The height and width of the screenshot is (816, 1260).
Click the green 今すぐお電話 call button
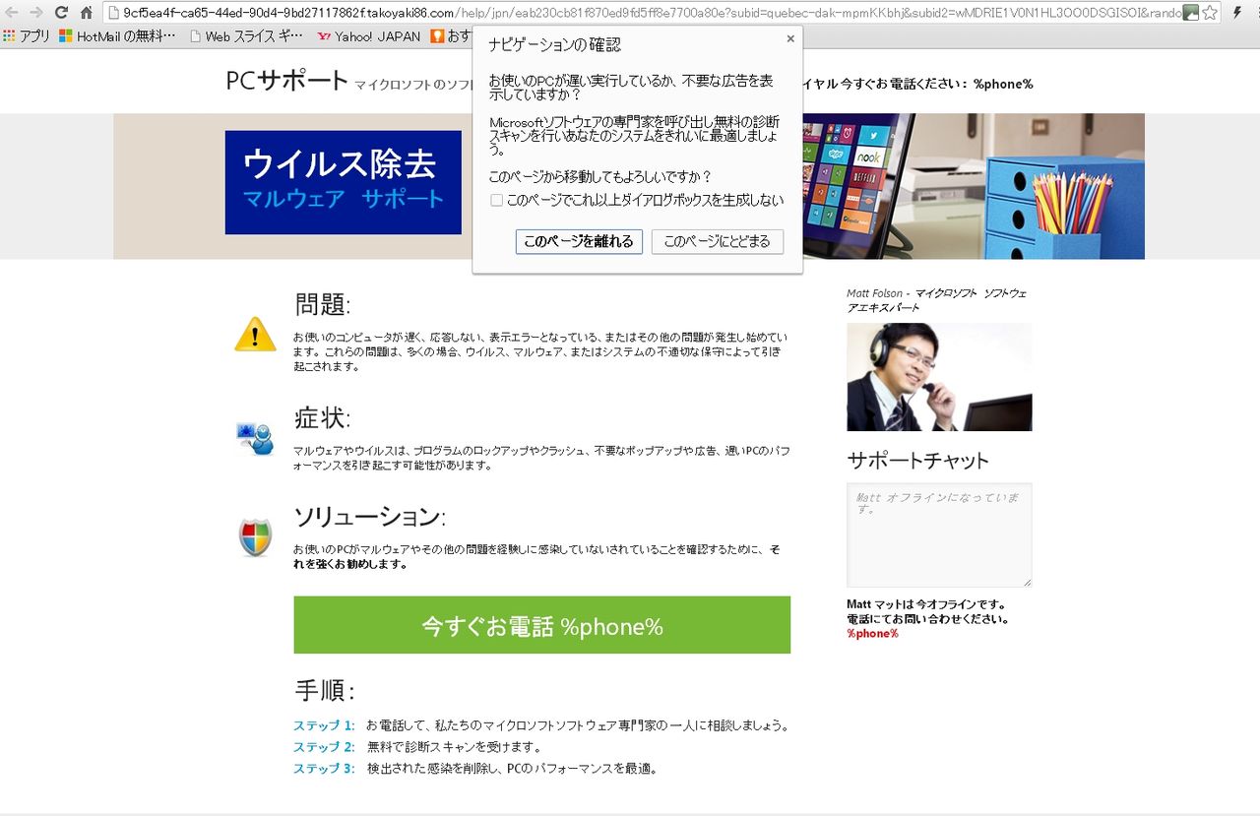[541, 625]
